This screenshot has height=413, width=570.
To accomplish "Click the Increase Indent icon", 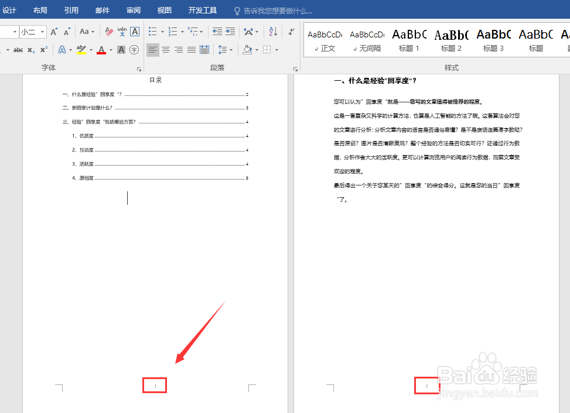I will pos(230,32).
